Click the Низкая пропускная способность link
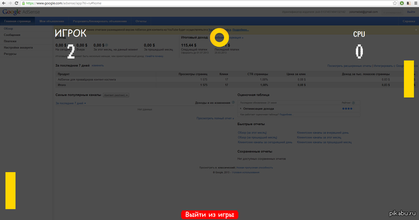419x220 pixels. click(254, 167)
